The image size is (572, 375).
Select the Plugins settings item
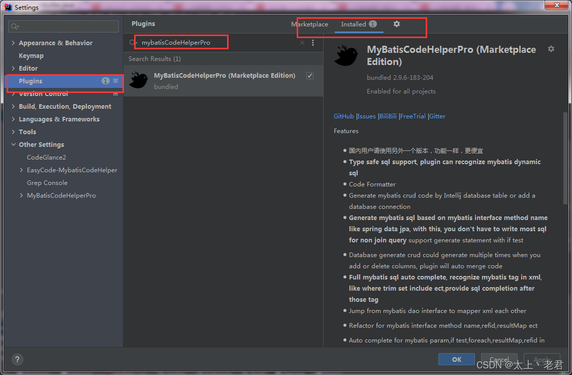point(64,81)
